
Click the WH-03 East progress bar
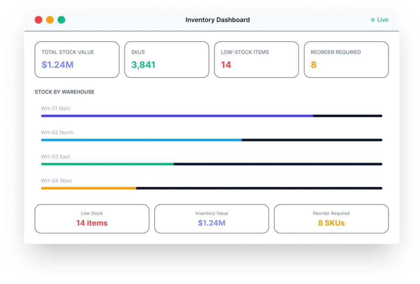tap(212, 164)
